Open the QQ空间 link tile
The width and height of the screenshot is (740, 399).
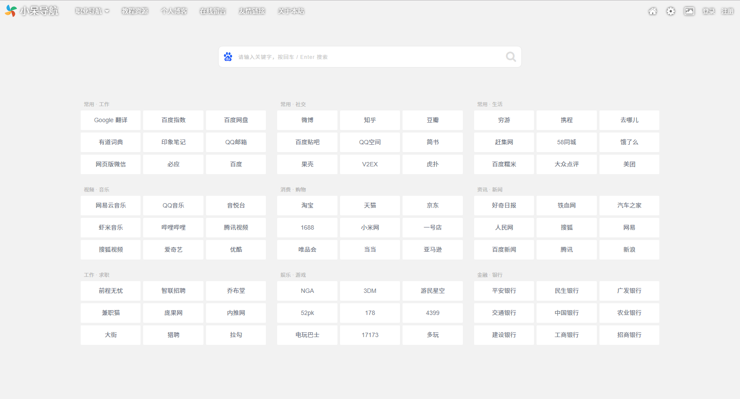point(370,142)
